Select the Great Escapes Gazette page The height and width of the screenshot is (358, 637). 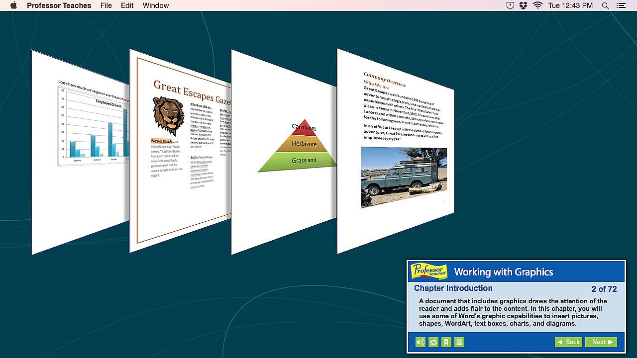point(180,152)
